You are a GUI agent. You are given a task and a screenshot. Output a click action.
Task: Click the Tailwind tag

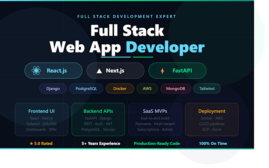207,89
